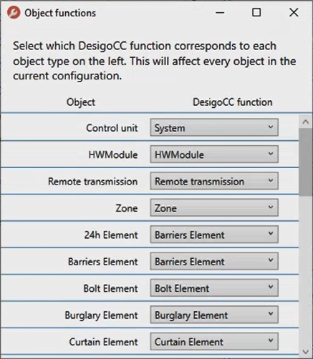The height and width of the screenshot is (359, 313).
Task: Click the scrollbar down arrow
Action: pos(306,352)
